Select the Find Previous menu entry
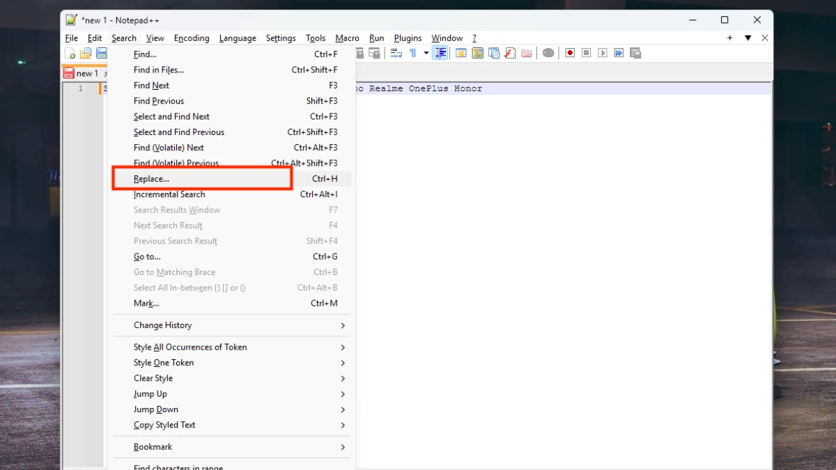This screenshot has height=470, width=836. 233,101
